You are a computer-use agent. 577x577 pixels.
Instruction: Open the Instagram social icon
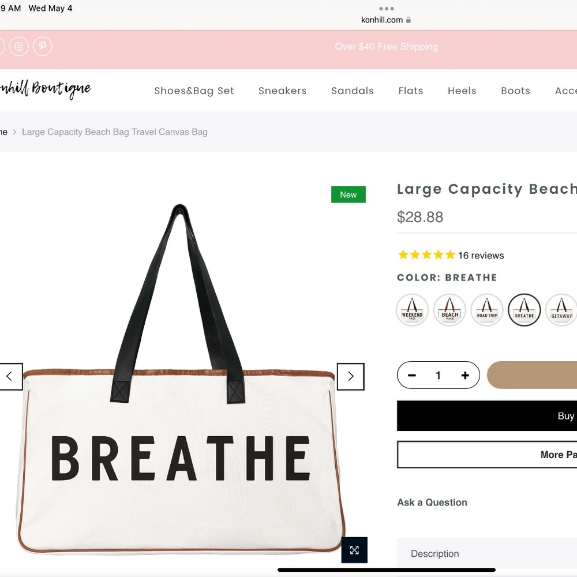(19, 46)
